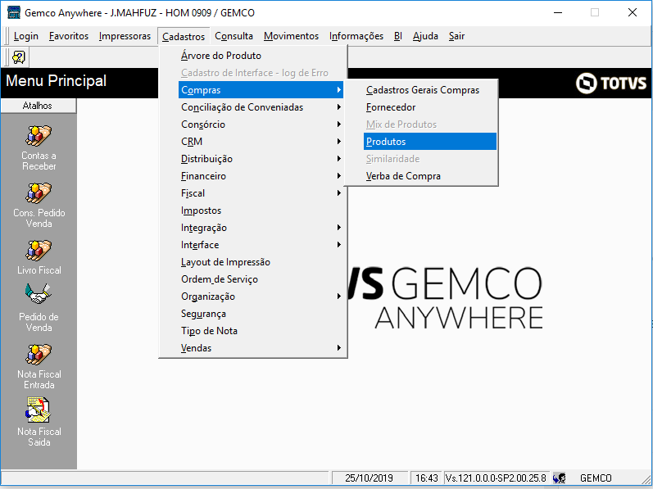This screenshot has width=653, height=489.
Task: Click the TOTVS logo in the header
Action: click(x=611, y=83)
